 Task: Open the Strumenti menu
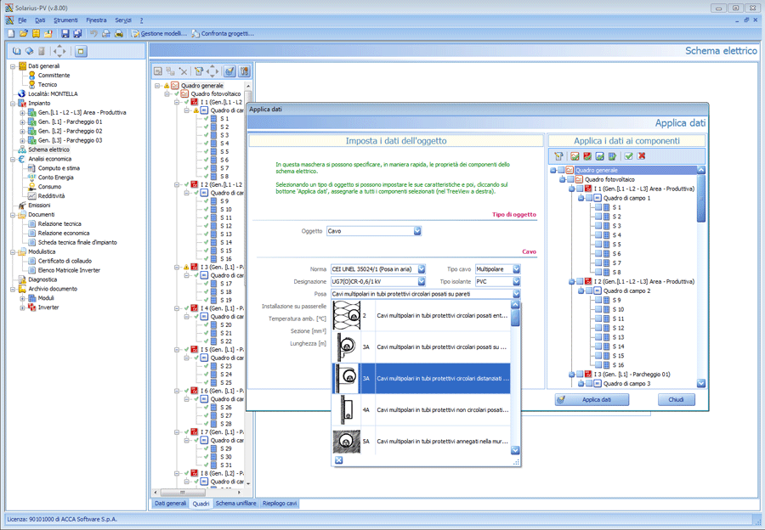pos(65,20)
